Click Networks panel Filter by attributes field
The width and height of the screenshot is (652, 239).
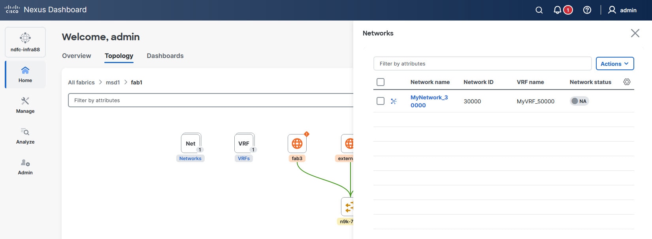point(482,63)
